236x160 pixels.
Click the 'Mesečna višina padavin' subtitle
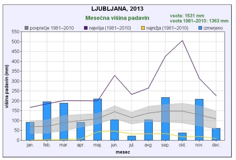(x=117, y=18)
